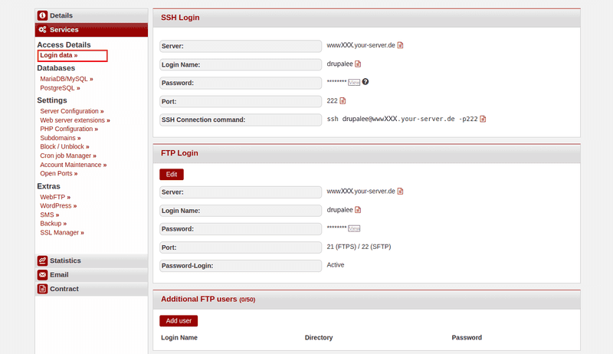Copy the SSH connection command icon
The height and width of the screenshot is (354, 613).
484,119
